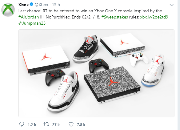Screen dimensions: 180x130
Task: Like the tweet with heart icon
Action: 71,124
